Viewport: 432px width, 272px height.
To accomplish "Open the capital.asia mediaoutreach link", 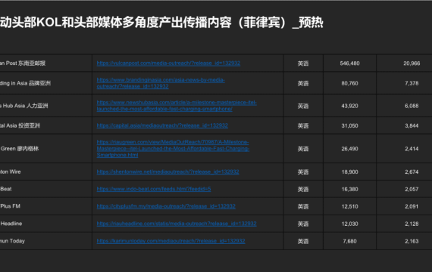I will click(162, 125).
